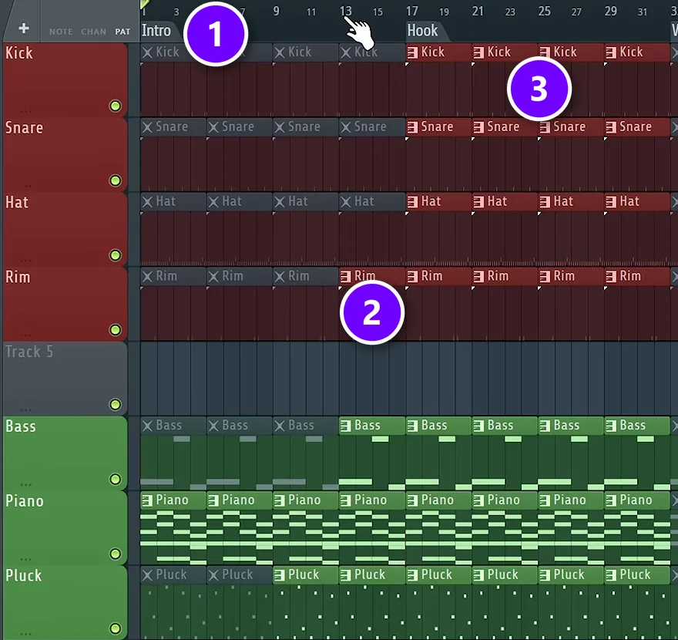This screenshot has height=640, width=678.
Task: Click muted X icon on Pluck clip at bar 1
Action: click(147, 575)
